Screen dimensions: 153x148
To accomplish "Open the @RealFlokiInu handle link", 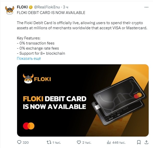I will click(x=47, y=7).
